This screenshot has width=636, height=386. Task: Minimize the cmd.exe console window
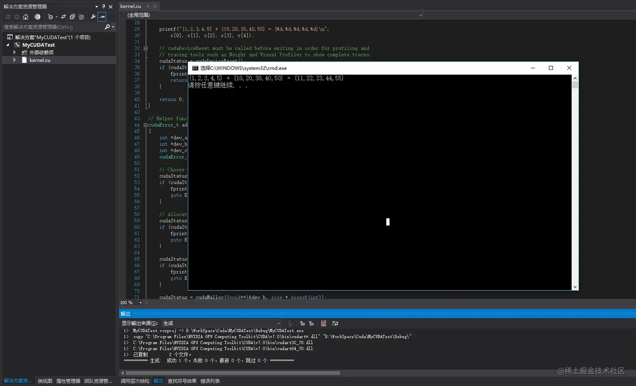533,68
